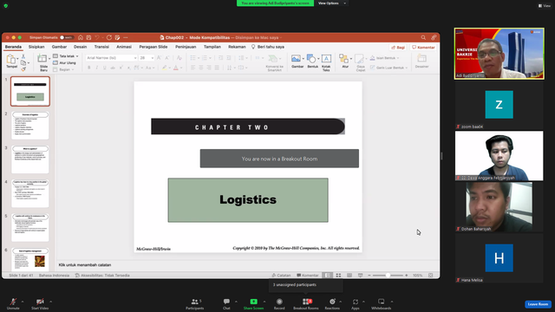Expand Share Screen options arrow

264,302
